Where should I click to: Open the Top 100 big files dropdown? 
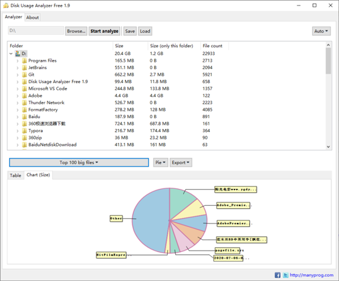tap(79, 162)
